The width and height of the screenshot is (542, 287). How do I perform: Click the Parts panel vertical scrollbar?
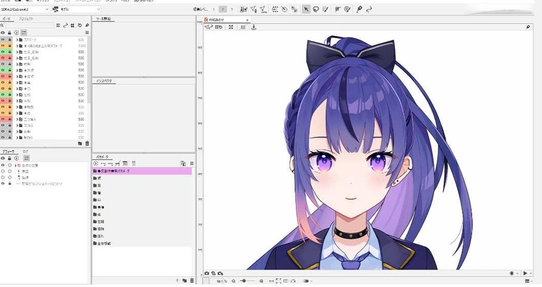(89, 70)
